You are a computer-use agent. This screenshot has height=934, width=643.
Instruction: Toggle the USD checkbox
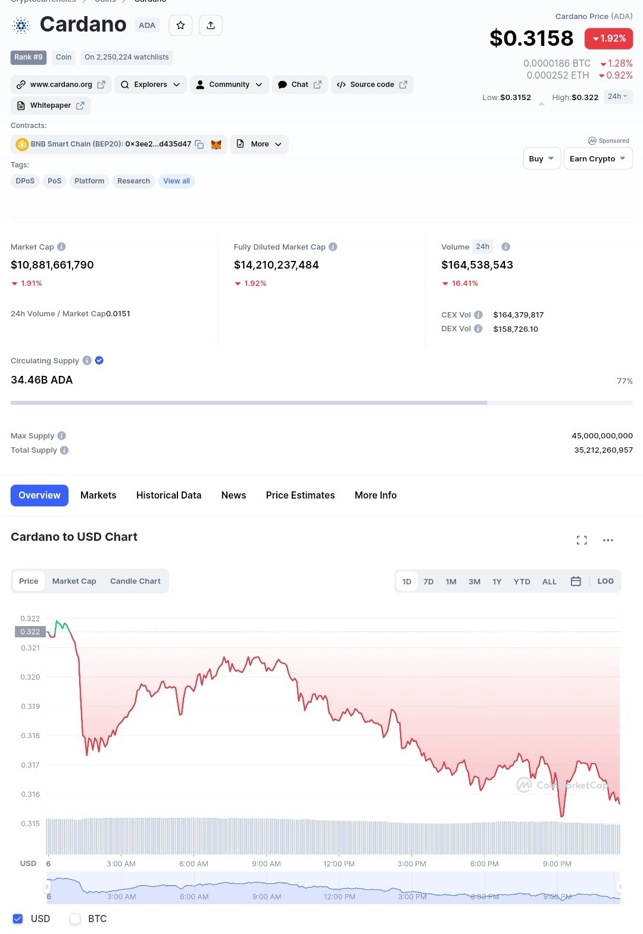[x=18, y=919]
